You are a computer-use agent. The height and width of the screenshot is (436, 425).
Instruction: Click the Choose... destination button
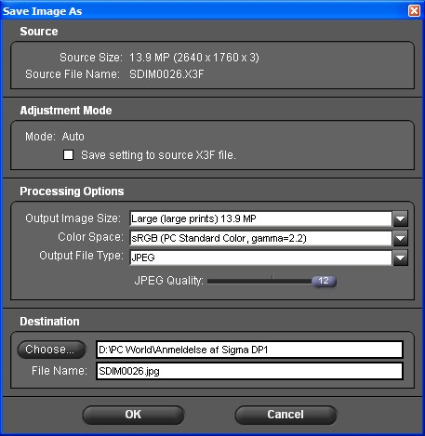[x=51, y=350]
